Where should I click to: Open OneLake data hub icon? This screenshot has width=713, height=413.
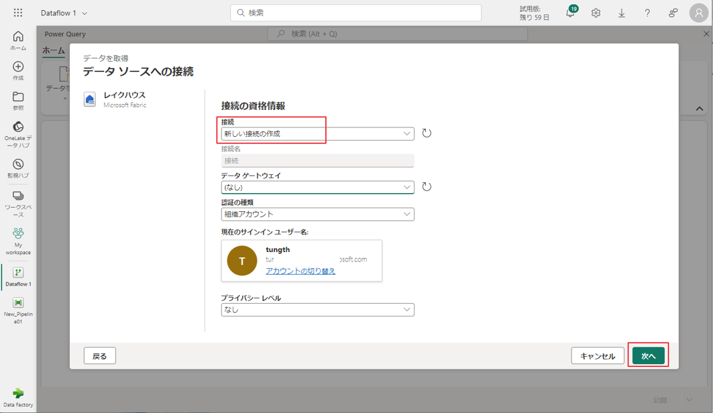18,131
